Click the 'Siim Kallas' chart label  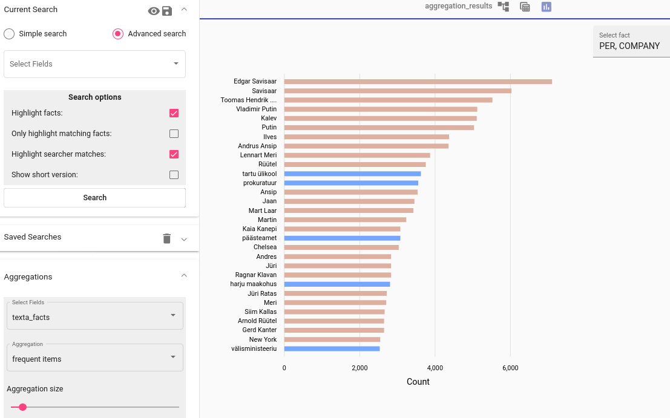[x=261, y=312]
